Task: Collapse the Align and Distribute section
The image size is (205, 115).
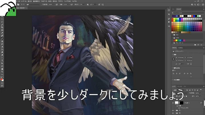Action: (173, 68)
